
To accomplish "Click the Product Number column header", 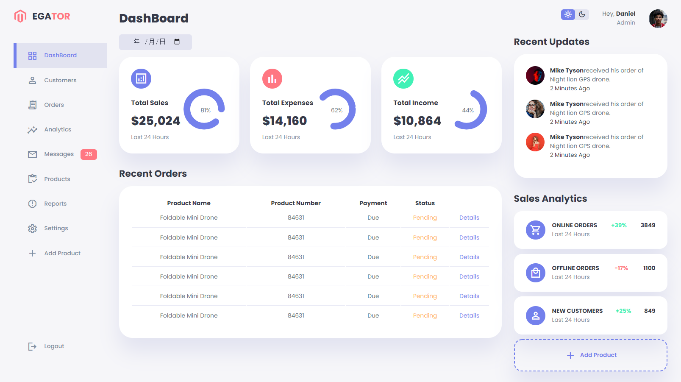I will [296, 203].
